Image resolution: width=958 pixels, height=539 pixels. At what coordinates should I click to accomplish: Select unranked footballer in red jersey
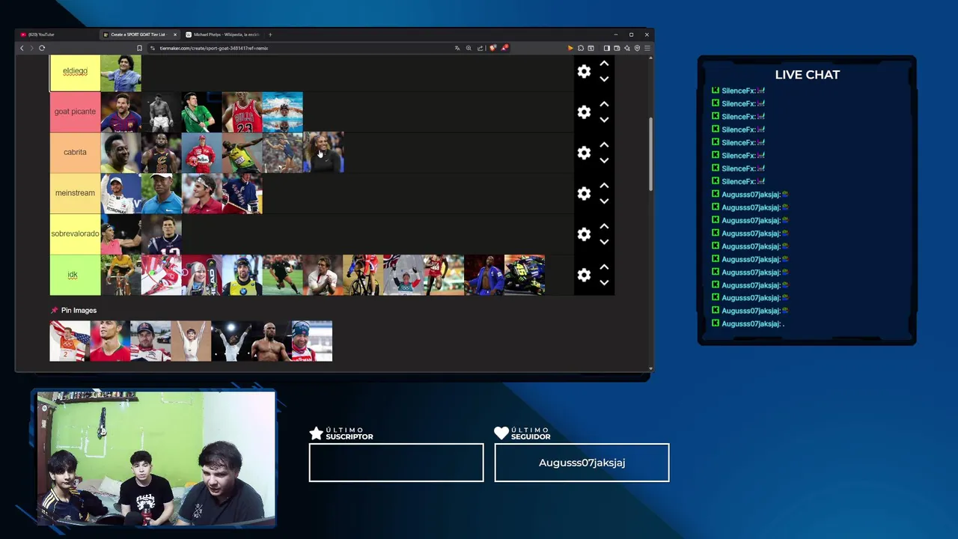(110, 341)
